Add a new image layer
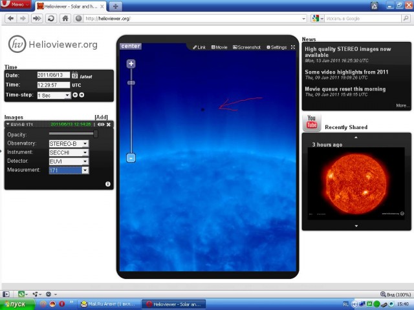Image resolution: width=414 pixels, height=310 pixels. 101,117
